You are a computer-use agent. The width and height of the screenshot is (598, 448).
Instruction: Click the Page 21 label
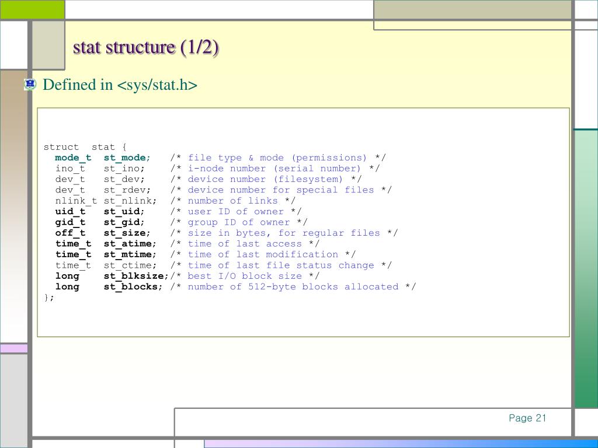pyautogui.click(x=527, y=418)
